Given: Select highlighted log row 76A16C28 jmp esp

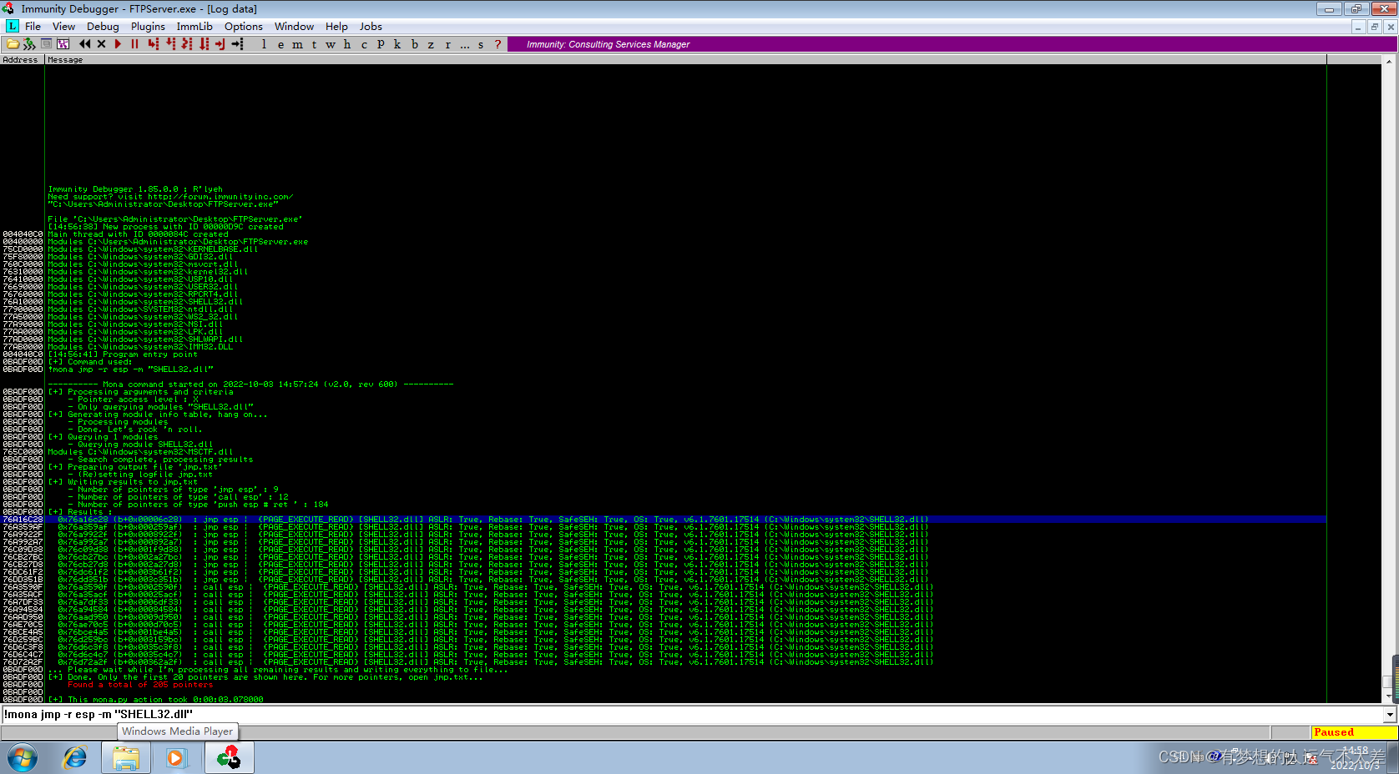Looking at the screenshot, I should tap(664, 520).
